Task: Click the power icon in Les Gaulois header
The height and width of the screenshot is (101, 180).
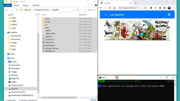Action: click(169, 15)
